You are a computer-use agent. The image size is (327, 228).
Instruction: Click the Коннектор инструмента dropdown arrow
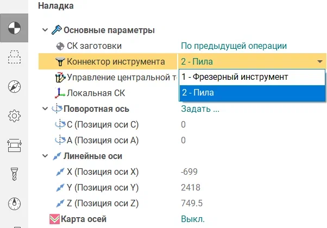pos(320,62)
